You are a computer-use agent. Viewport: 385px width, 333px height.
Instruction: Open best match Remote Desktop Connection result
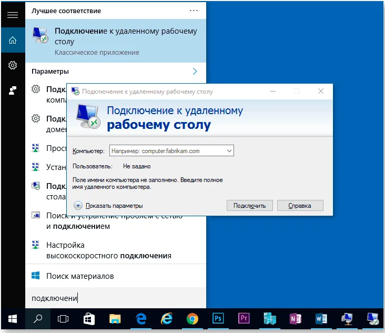[116, 41]
